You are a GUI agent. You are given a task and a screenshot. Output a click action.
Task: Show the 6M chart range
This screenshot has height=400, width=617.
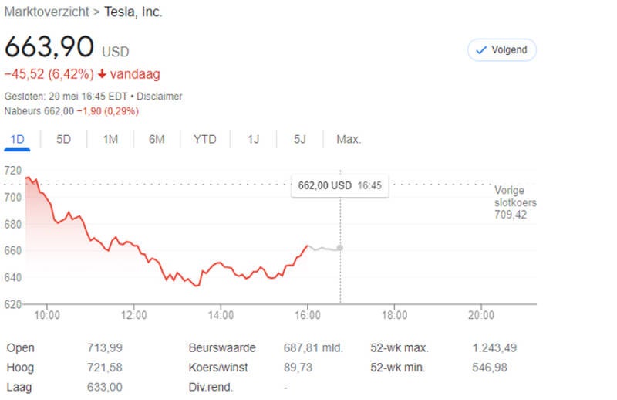pos(157,139)
